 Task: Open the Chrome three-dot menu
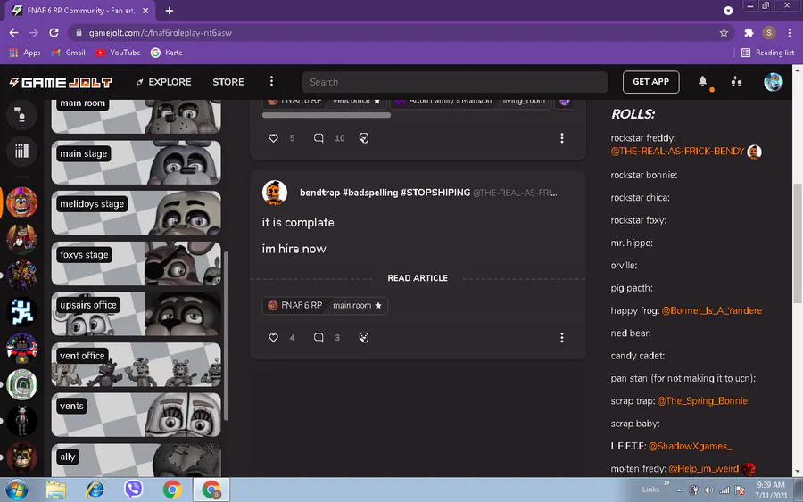[790, 33]
